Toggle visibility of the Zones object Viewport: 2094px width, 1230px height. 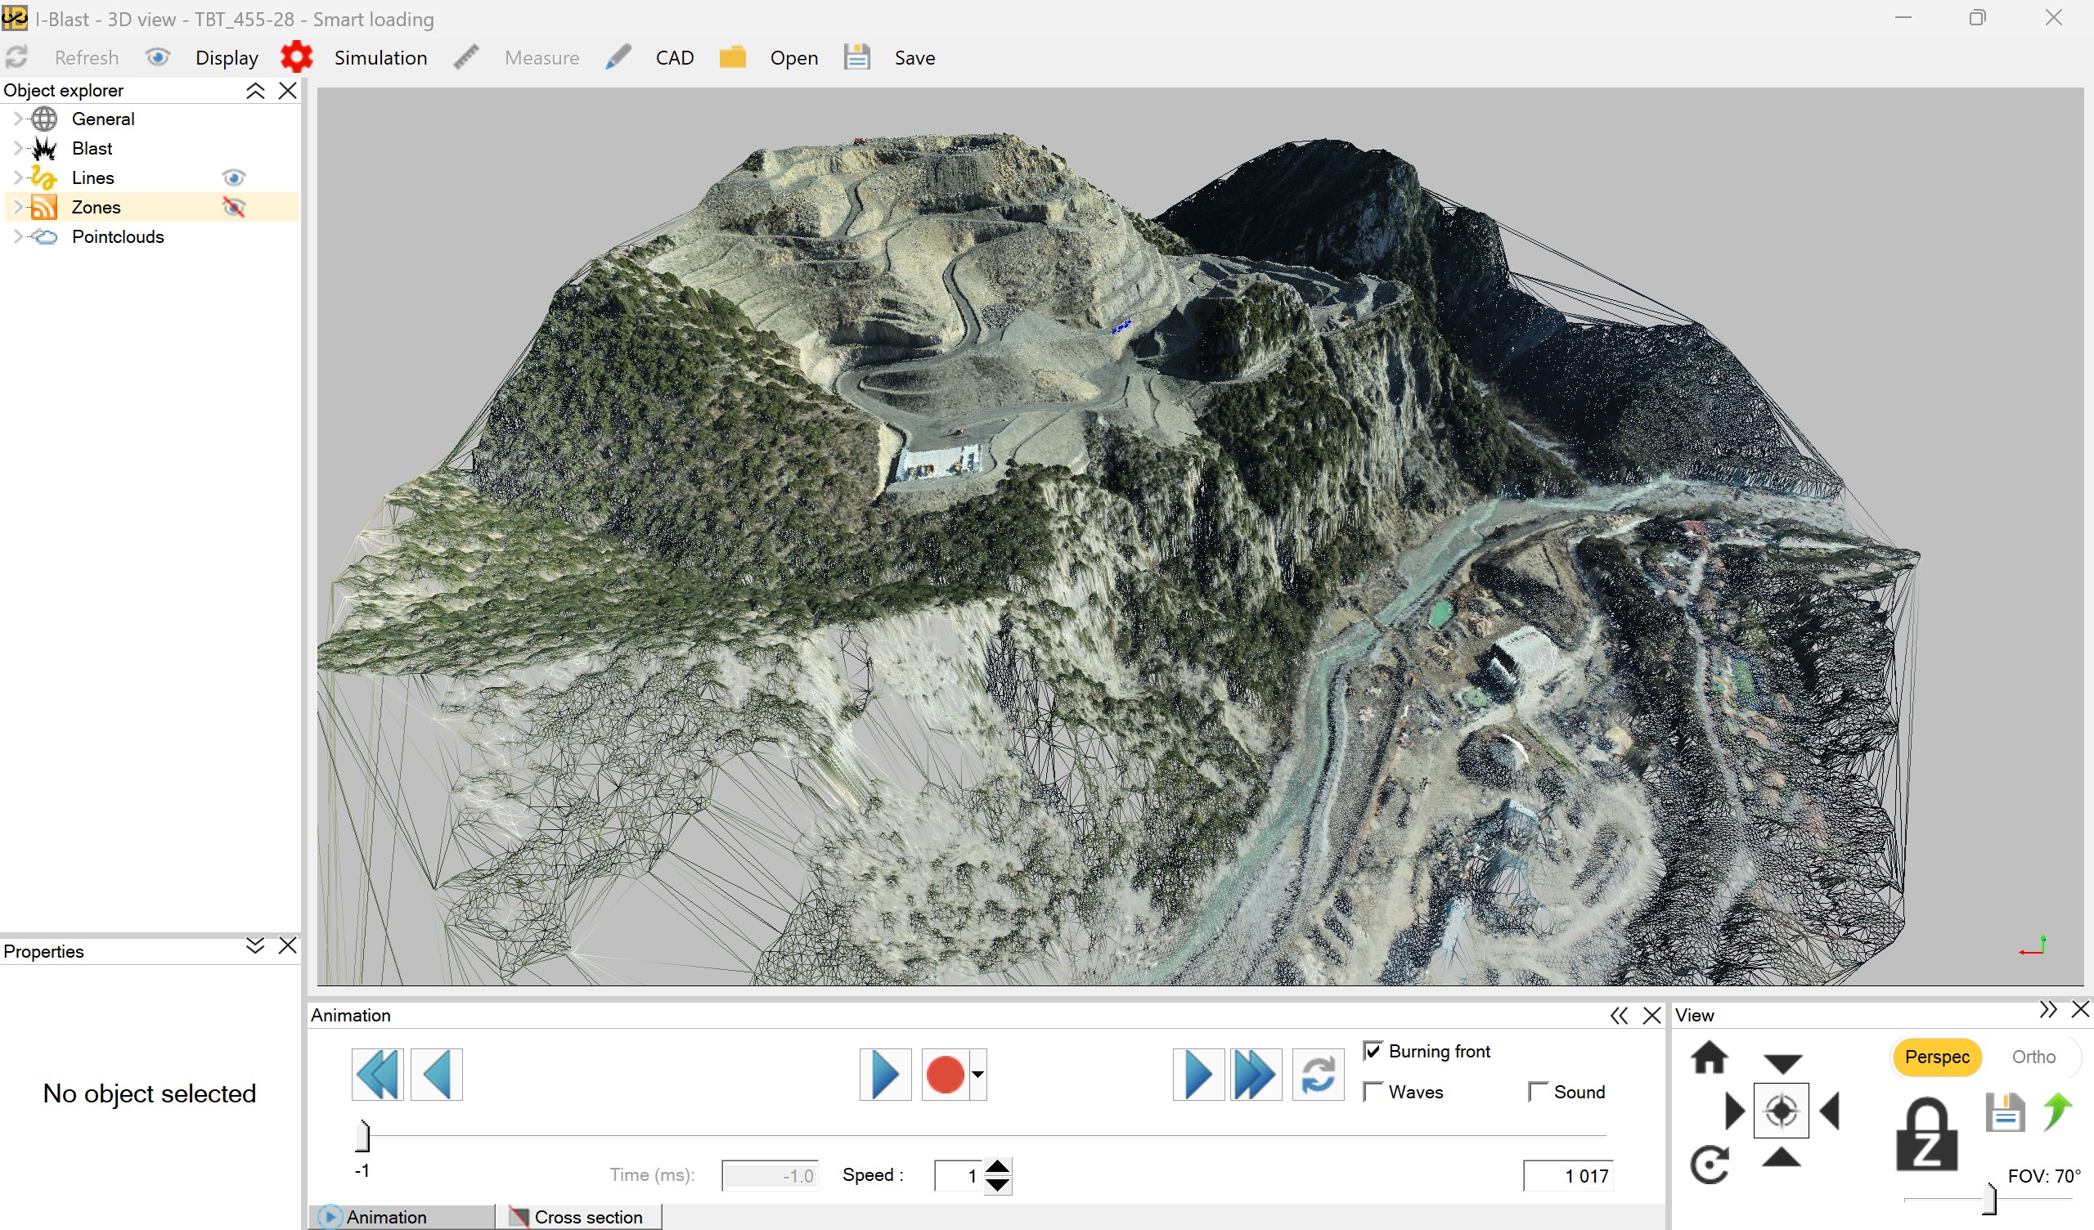click(234, 208)
